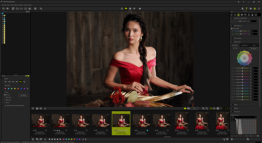Filter by one-star rating button
Viewport: 262px width, 143px height.
point(6,82)
